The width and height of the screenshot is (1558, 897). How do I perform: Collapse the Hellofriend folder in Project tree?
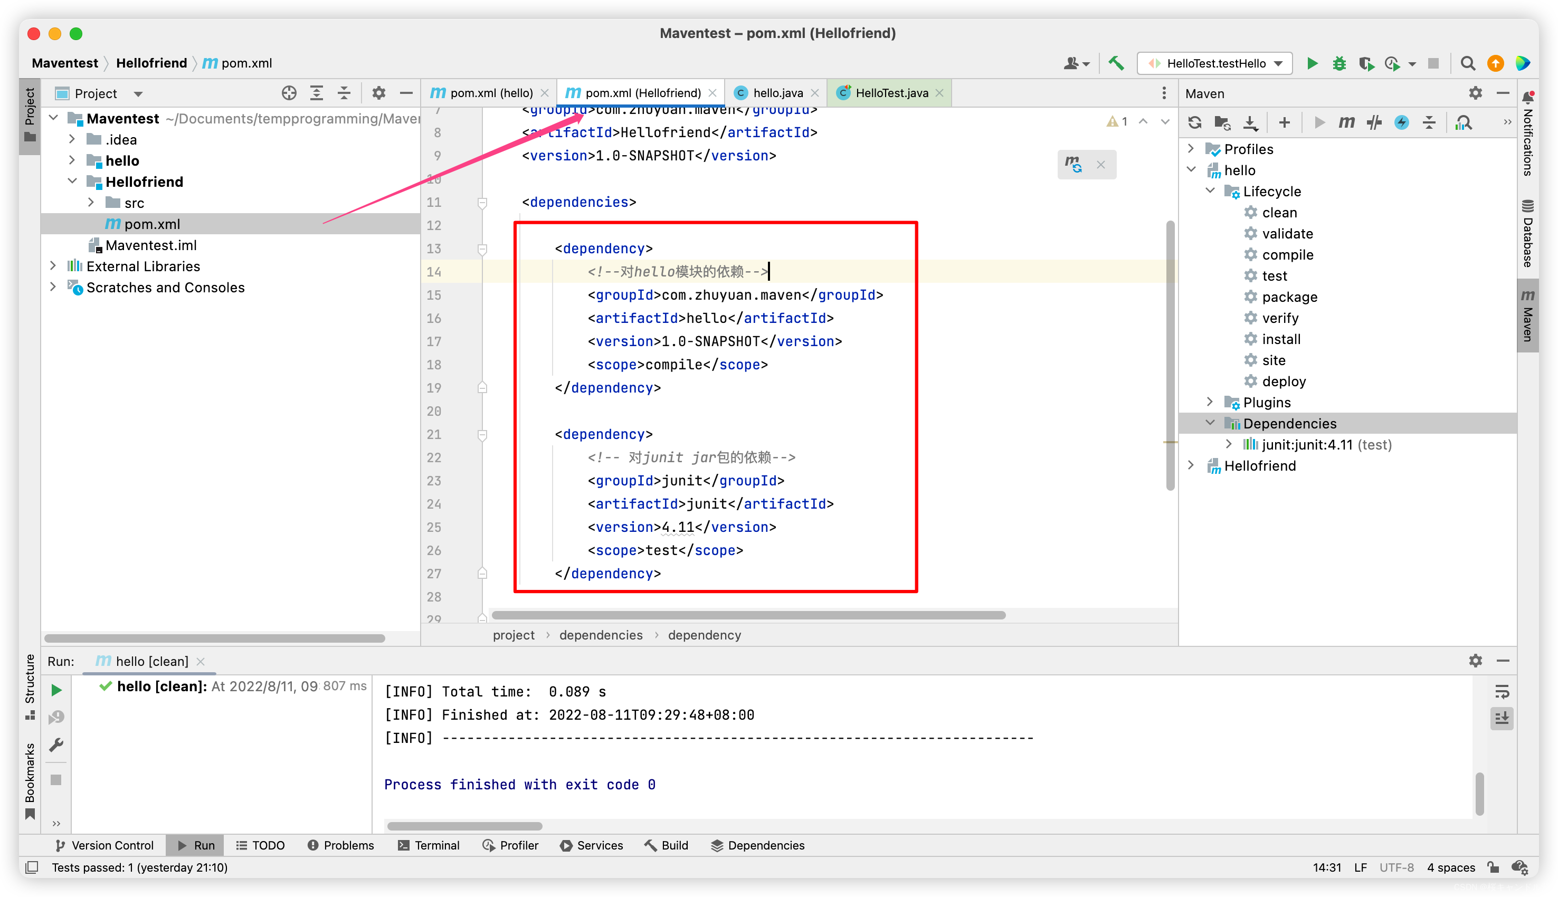tap(72, 181)
